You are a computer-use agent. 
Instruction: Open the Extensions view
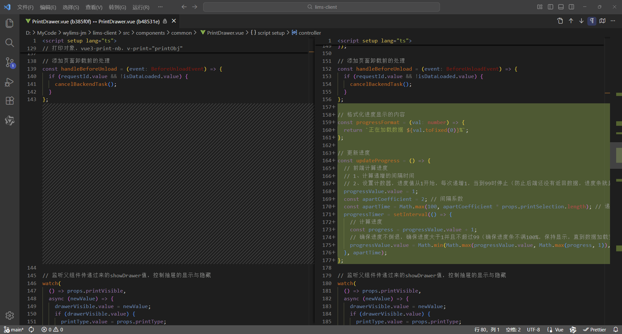pos(10,101)
